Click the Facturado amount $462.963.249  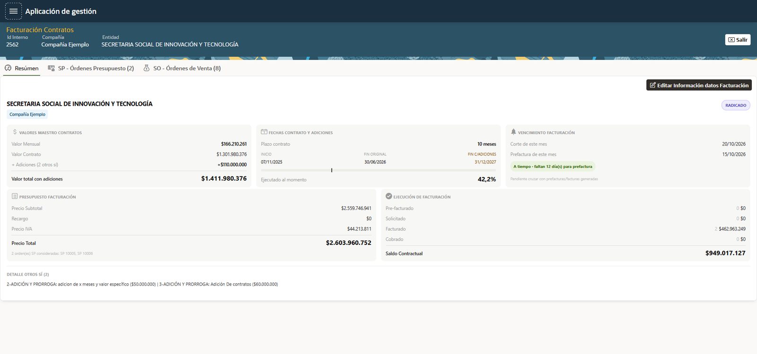732,229
